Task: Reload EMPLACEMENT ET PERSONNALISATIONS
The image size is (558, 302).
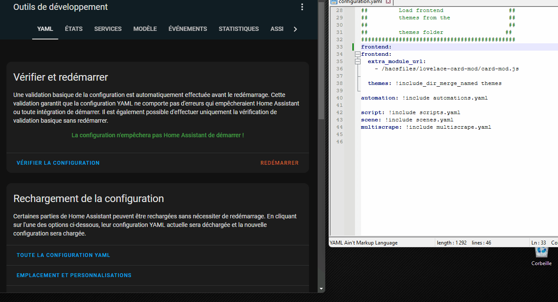Action: coord(74,275)
